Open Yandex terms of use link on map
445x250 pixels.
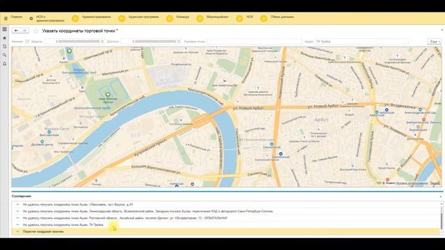(x=412, y=183)
